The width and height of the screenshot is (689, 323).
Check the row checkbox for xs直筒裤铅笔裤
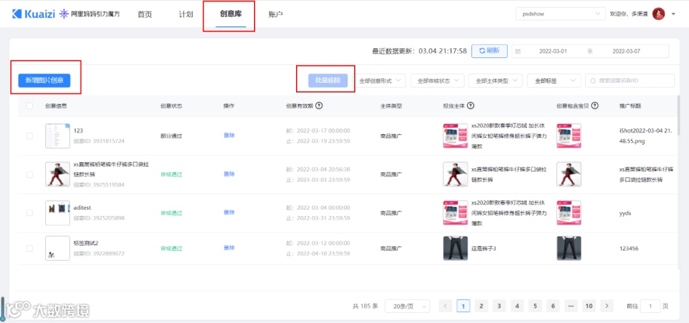click(x=29, y=174)
